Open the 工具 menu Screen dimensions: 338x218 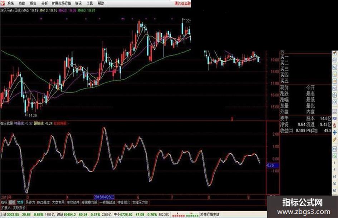pos(89,3)
